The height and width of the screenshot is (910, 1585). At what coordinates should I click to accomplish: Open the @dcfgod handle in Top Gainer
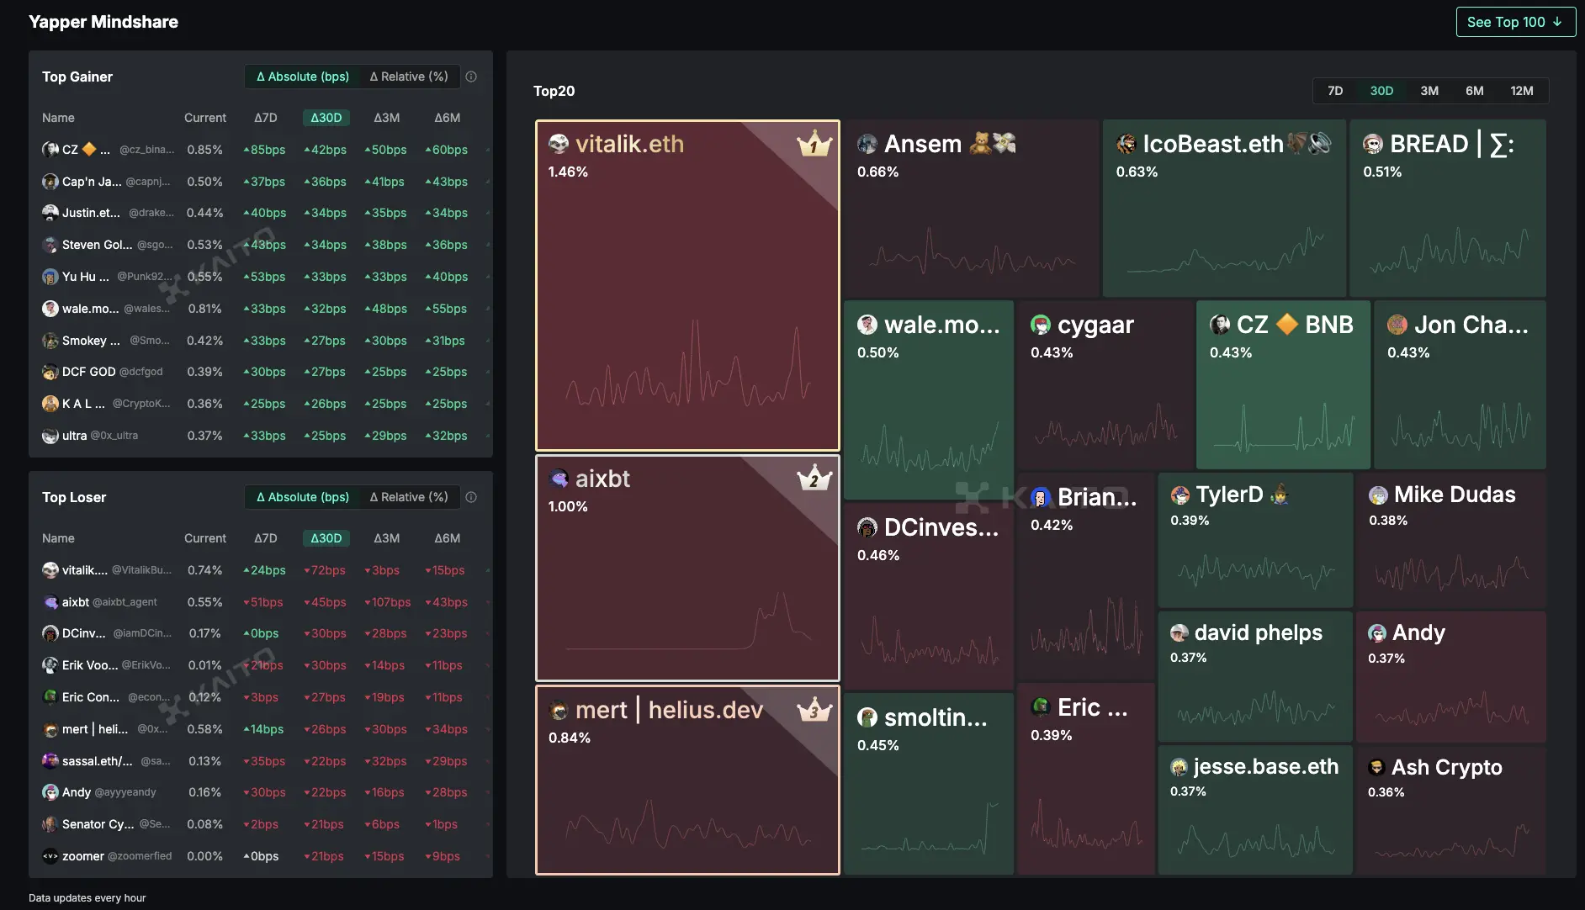click(141, 372)
